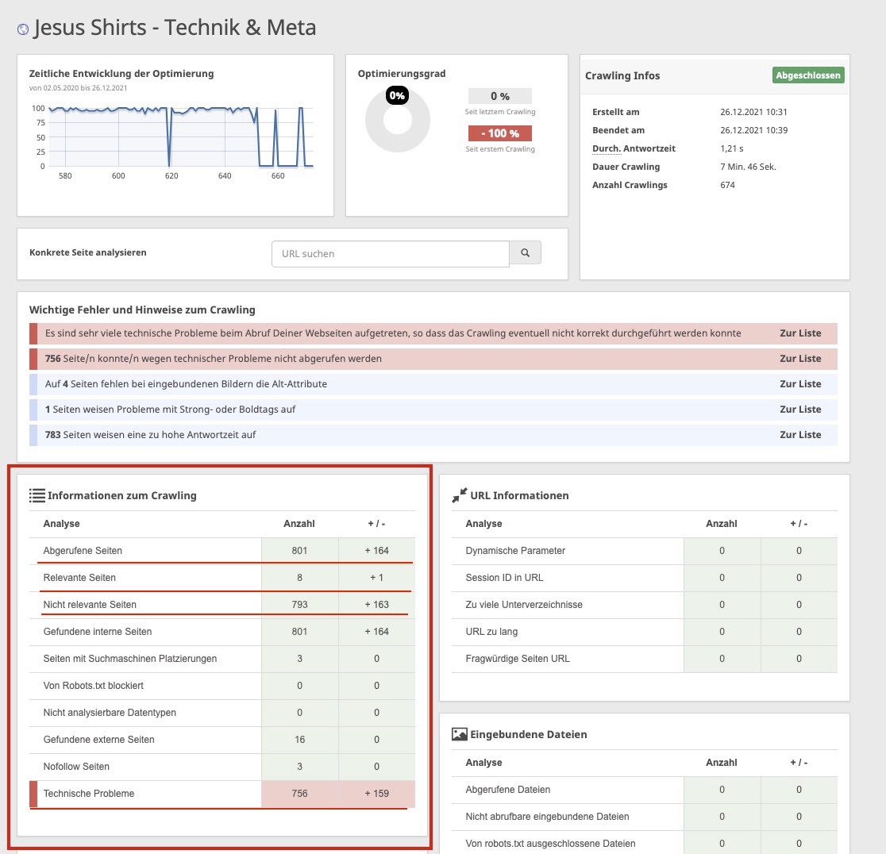
Task: Click the magnifier search button
Action: tap(525, 253)
